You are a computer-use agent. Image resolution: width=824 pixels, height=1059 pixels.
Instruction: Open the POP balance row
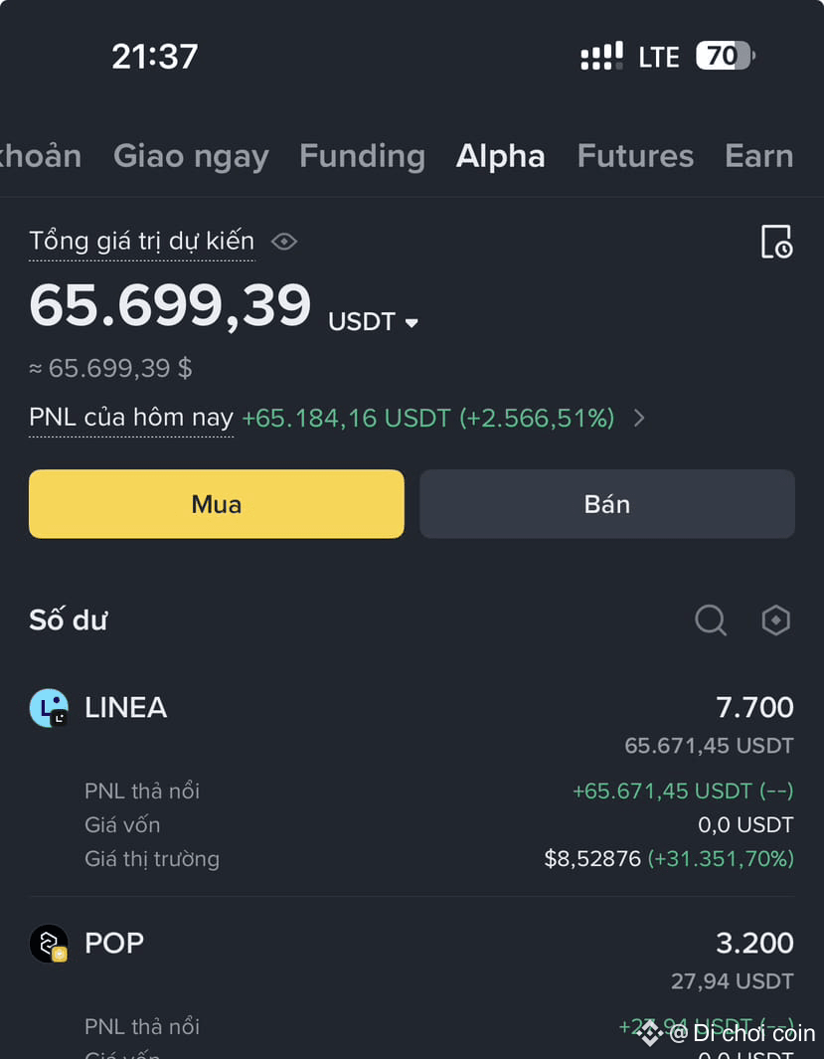(412, 988)
